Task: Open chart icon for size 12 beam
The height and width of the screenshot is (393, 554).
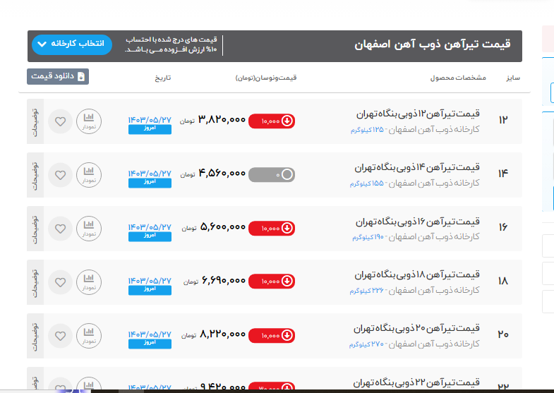Action: [x=89, y=121]
